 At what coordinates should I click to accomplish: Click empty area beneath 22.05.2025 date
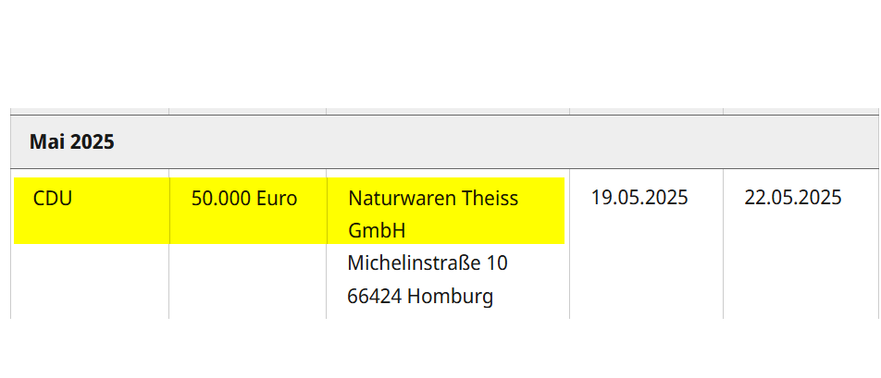pos(800,263)
